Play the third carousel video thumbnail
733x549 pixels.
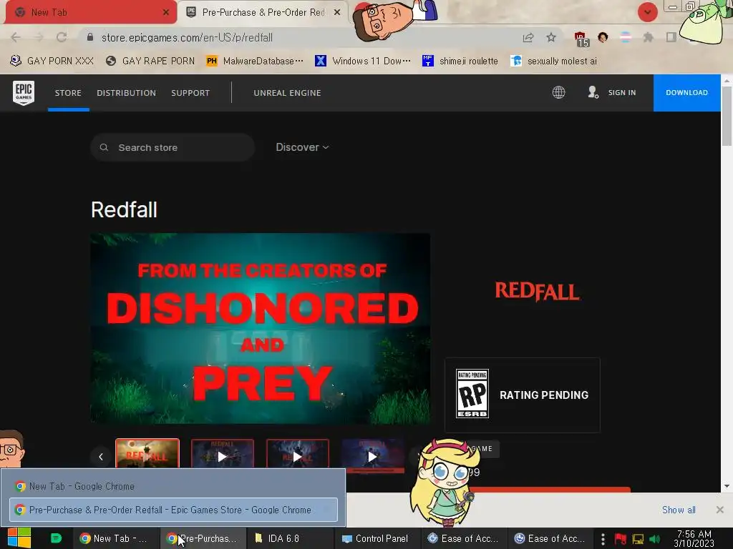297,456
